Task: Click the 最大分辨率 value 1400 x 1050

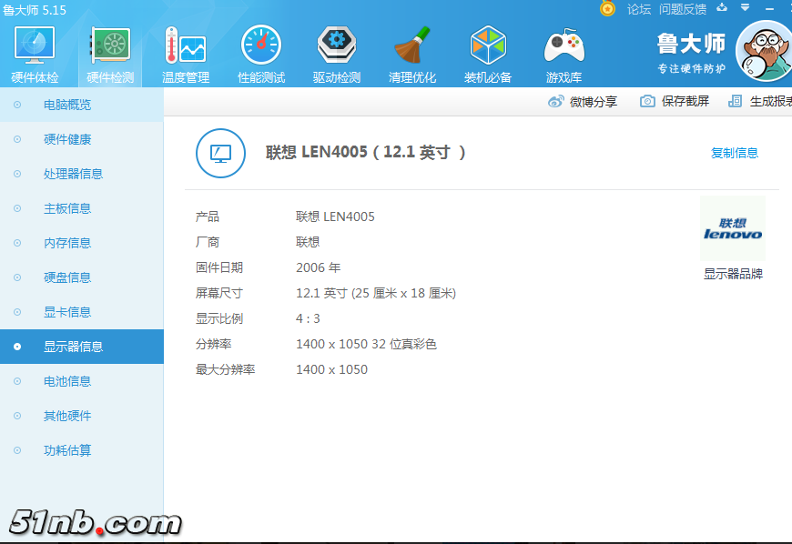Action: tap(331, 370)
